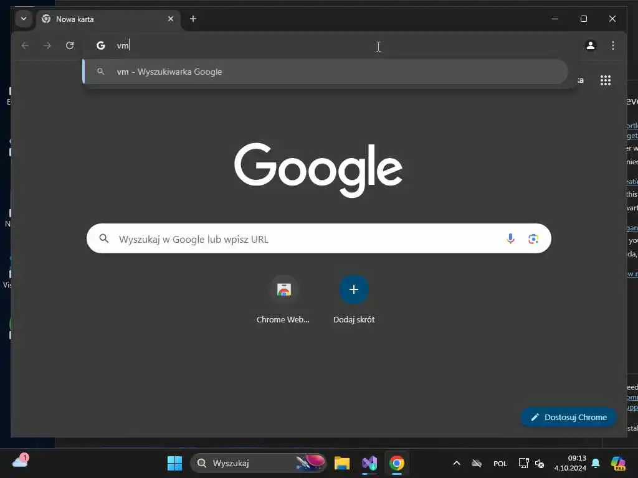Switch the POL input language indicator

tap(500, 463)
